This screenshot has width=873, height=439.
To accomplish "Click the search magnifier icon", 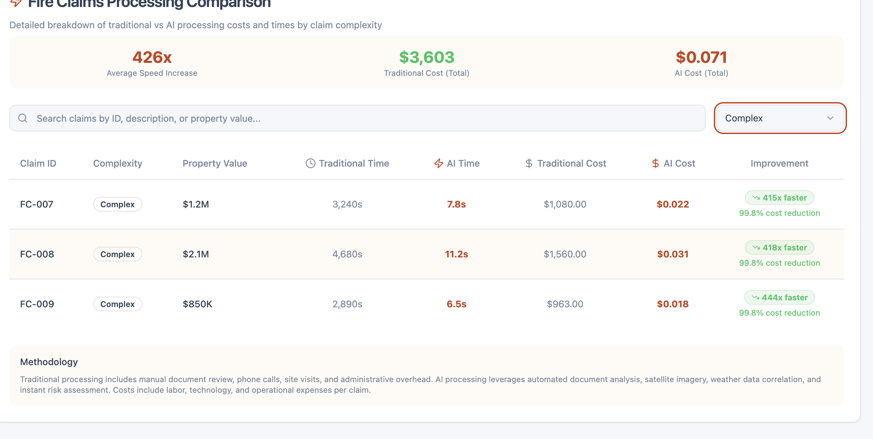I will [23, 118].
